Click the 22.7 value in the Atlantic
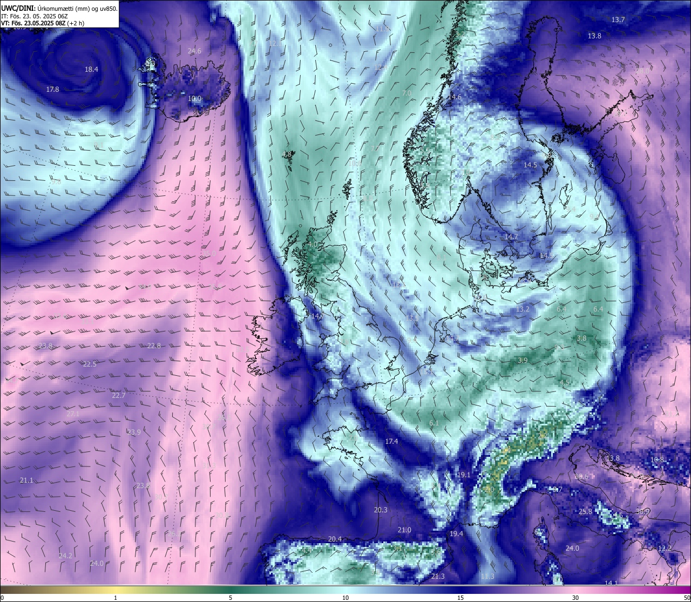691x602 pixels. 119,395
